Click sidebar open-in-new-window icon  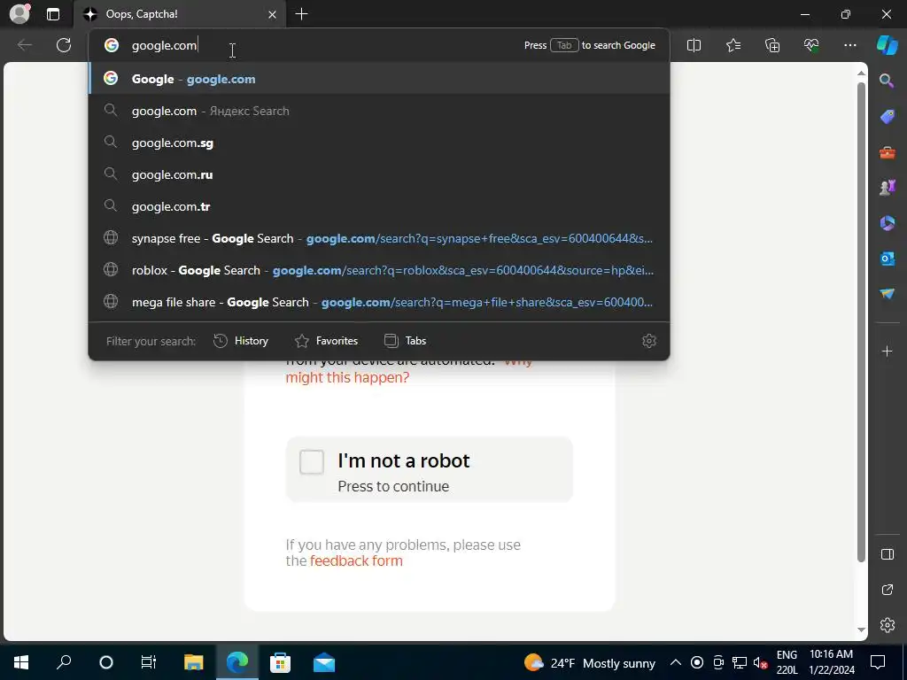tap(887, 589)
